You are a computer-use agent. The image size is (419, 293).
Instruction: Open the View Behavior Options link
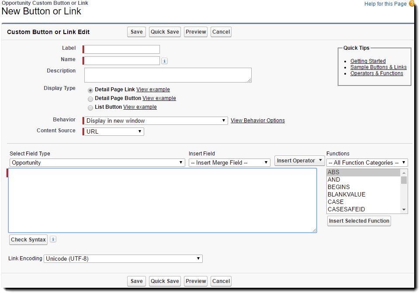(x=258, y=121)
